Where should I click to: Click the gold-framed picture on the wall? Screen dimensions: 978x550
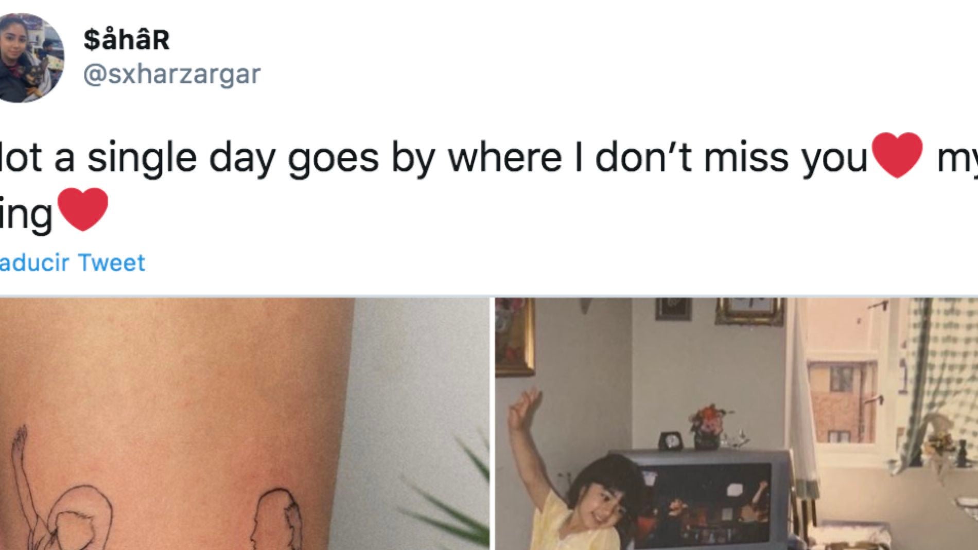click(x=515, y=336)
